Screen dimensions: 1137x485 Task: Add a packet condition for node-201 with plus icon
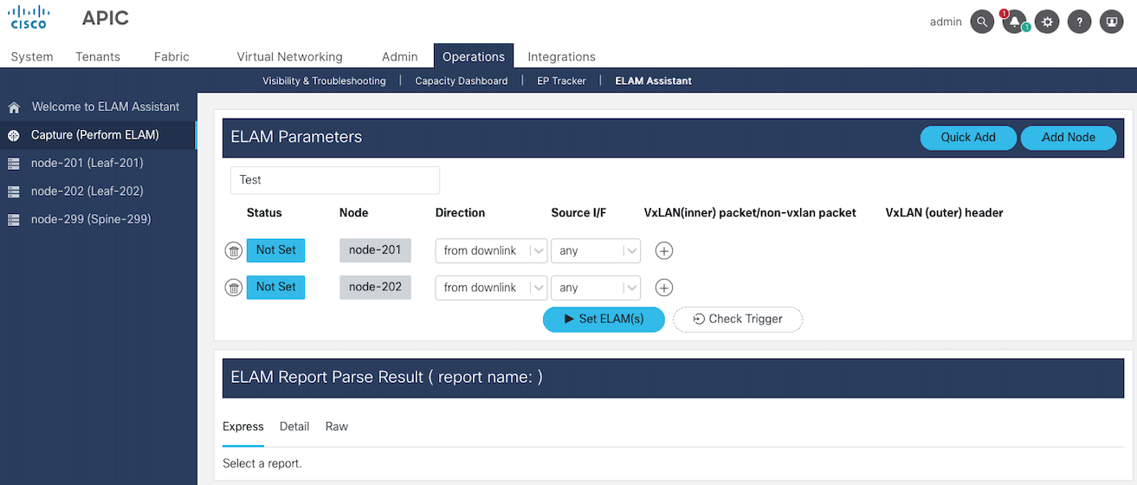pos(664,250)
